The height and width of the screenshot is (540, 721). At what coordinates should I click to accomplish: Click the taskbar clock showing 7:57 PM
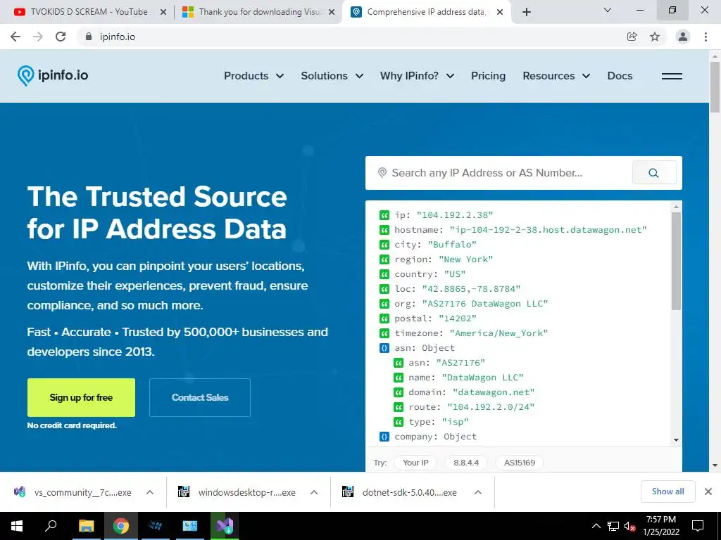point(661,526)
